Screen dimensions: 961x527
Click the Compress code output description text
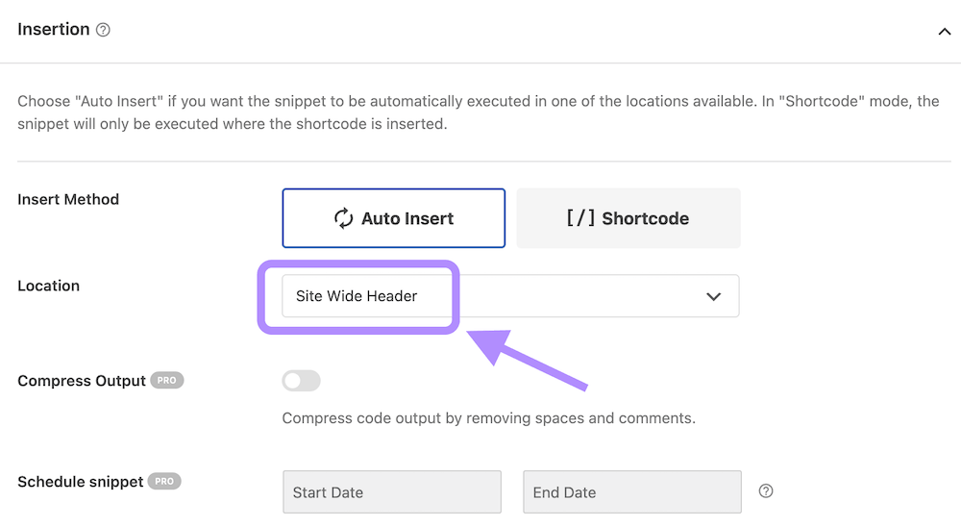coord(488,418)
